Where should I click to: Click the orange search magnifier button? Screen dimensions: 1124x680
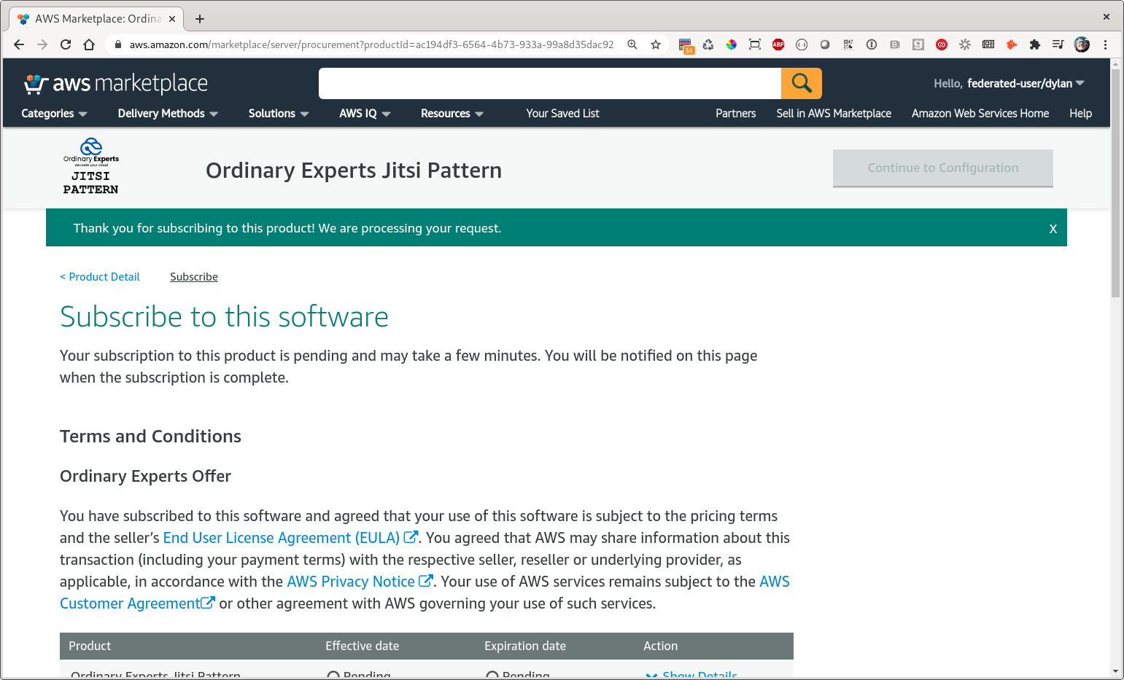[801, 83]
